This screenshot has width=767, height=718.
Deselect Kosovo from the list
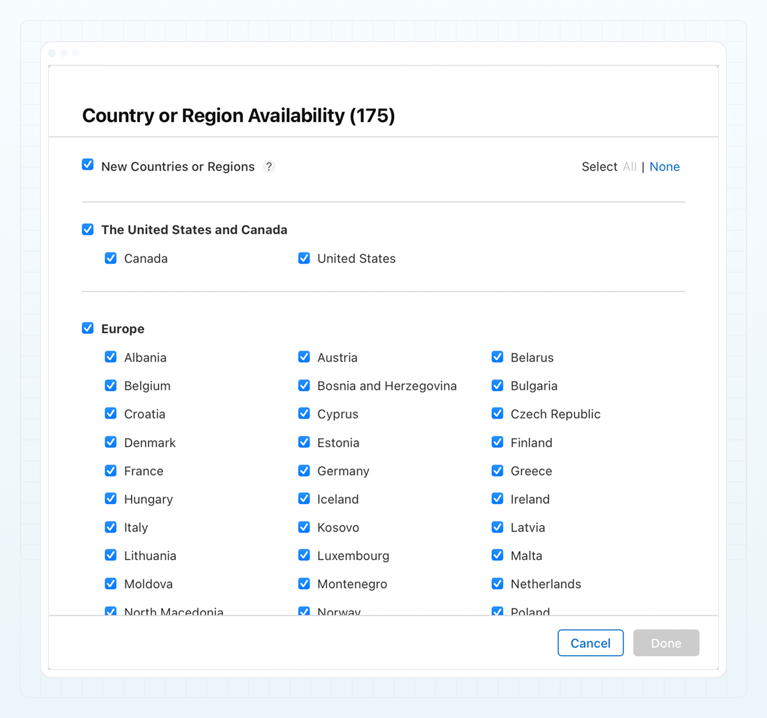click(304, 527)
